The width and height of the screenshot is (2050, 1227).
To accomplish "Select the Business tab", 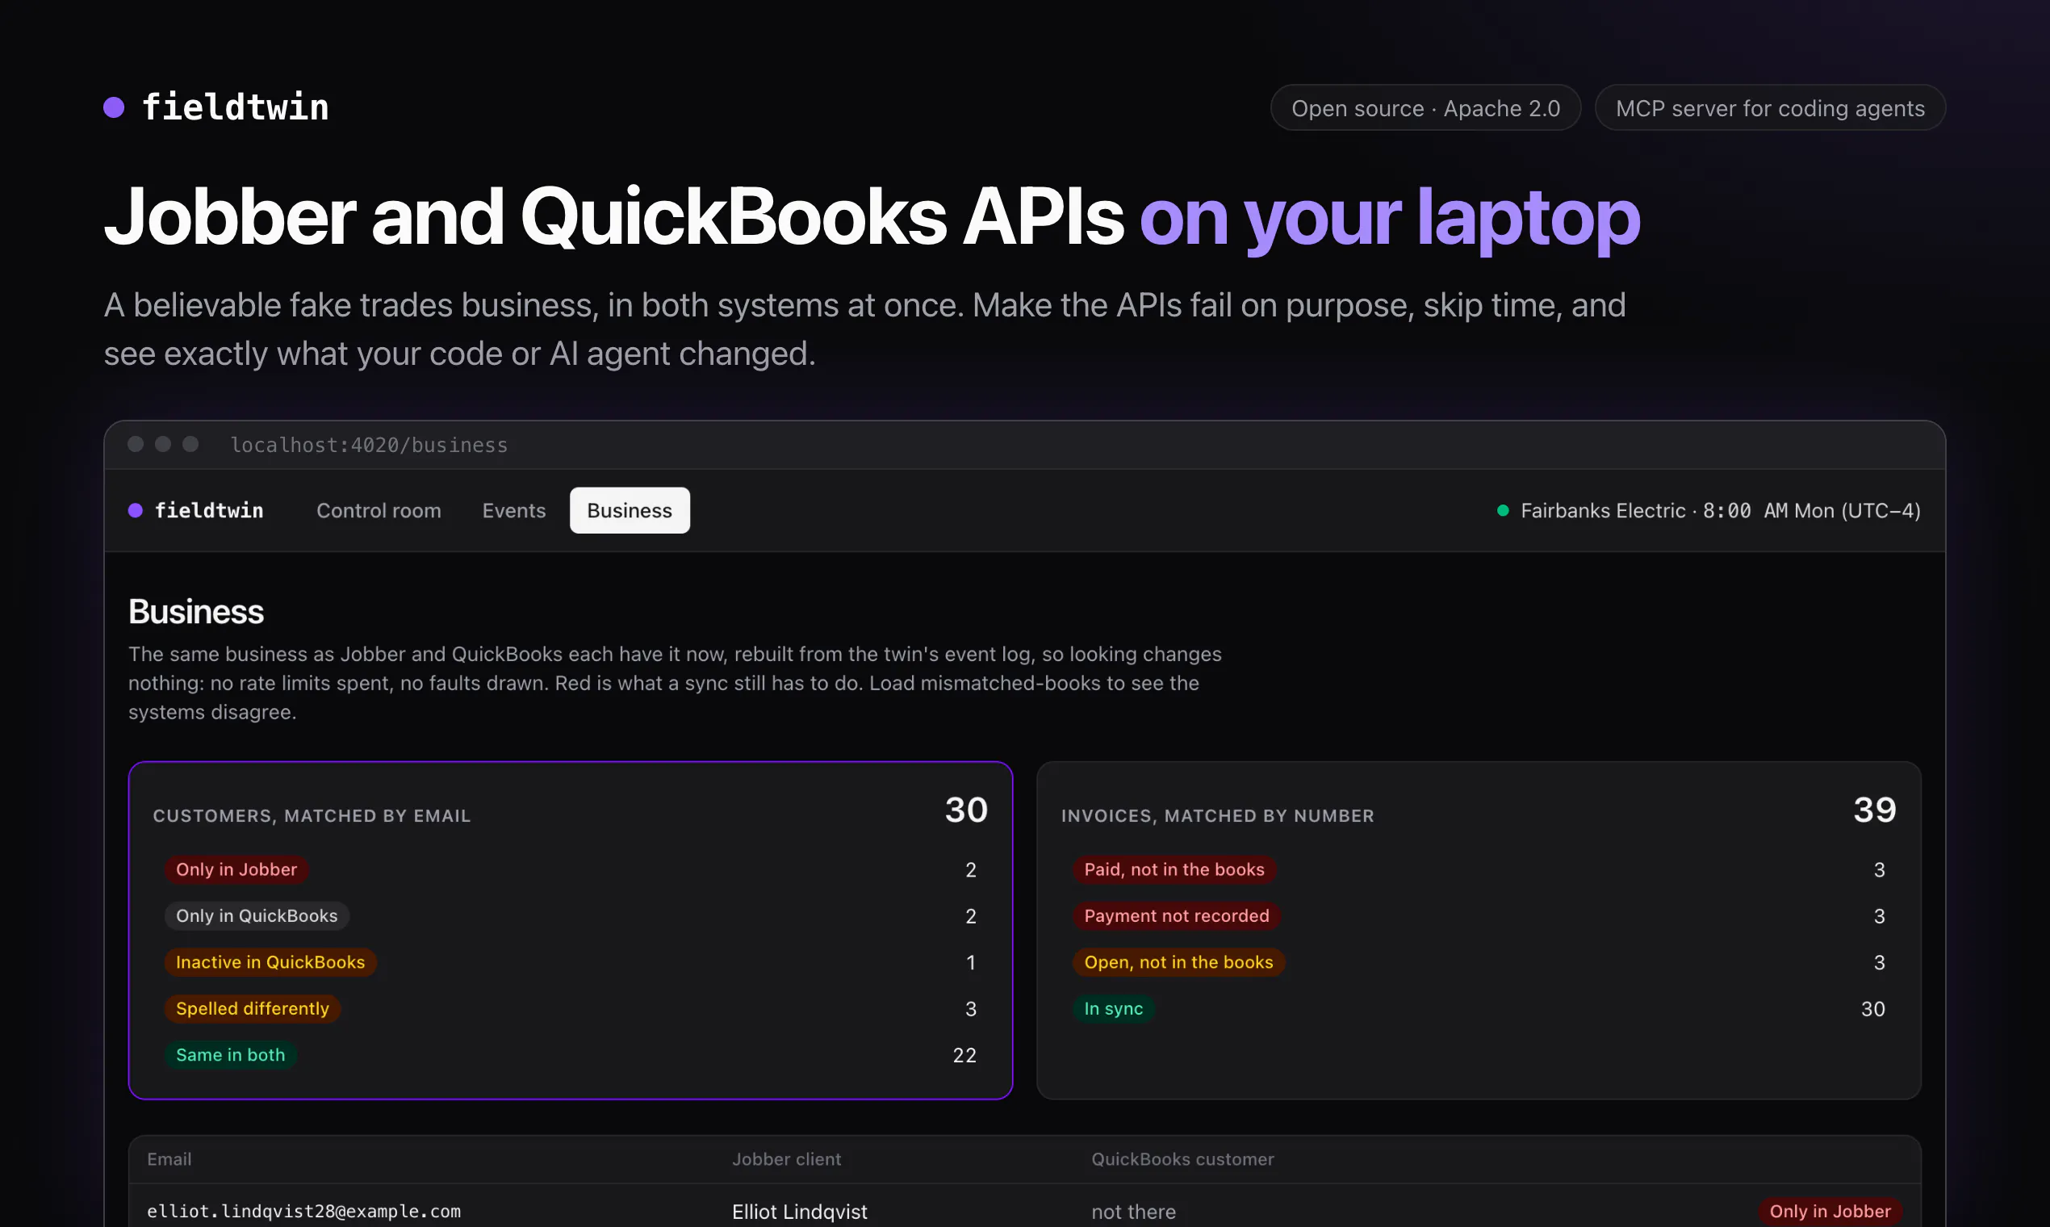I will click(x=630, y=510).
